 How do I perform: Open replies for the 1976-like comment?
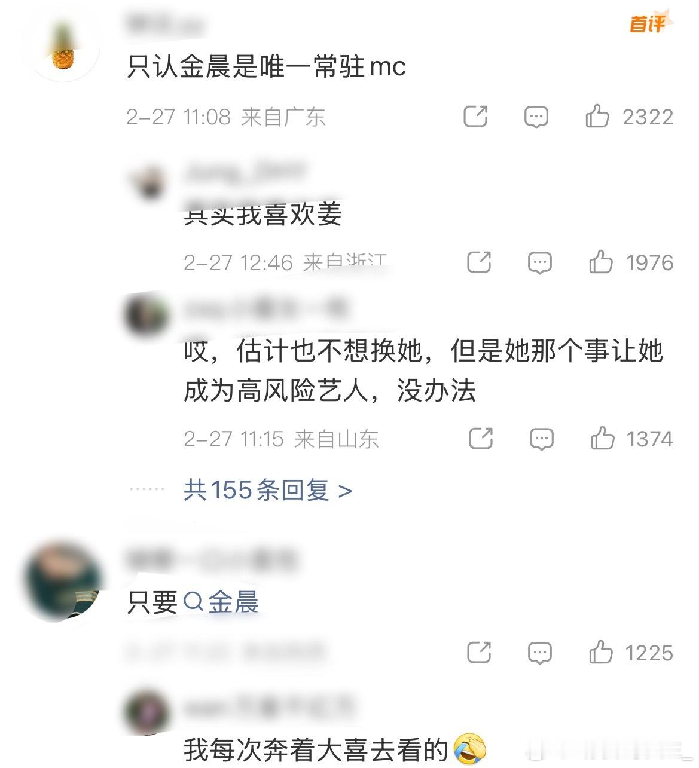pos(539,263)
